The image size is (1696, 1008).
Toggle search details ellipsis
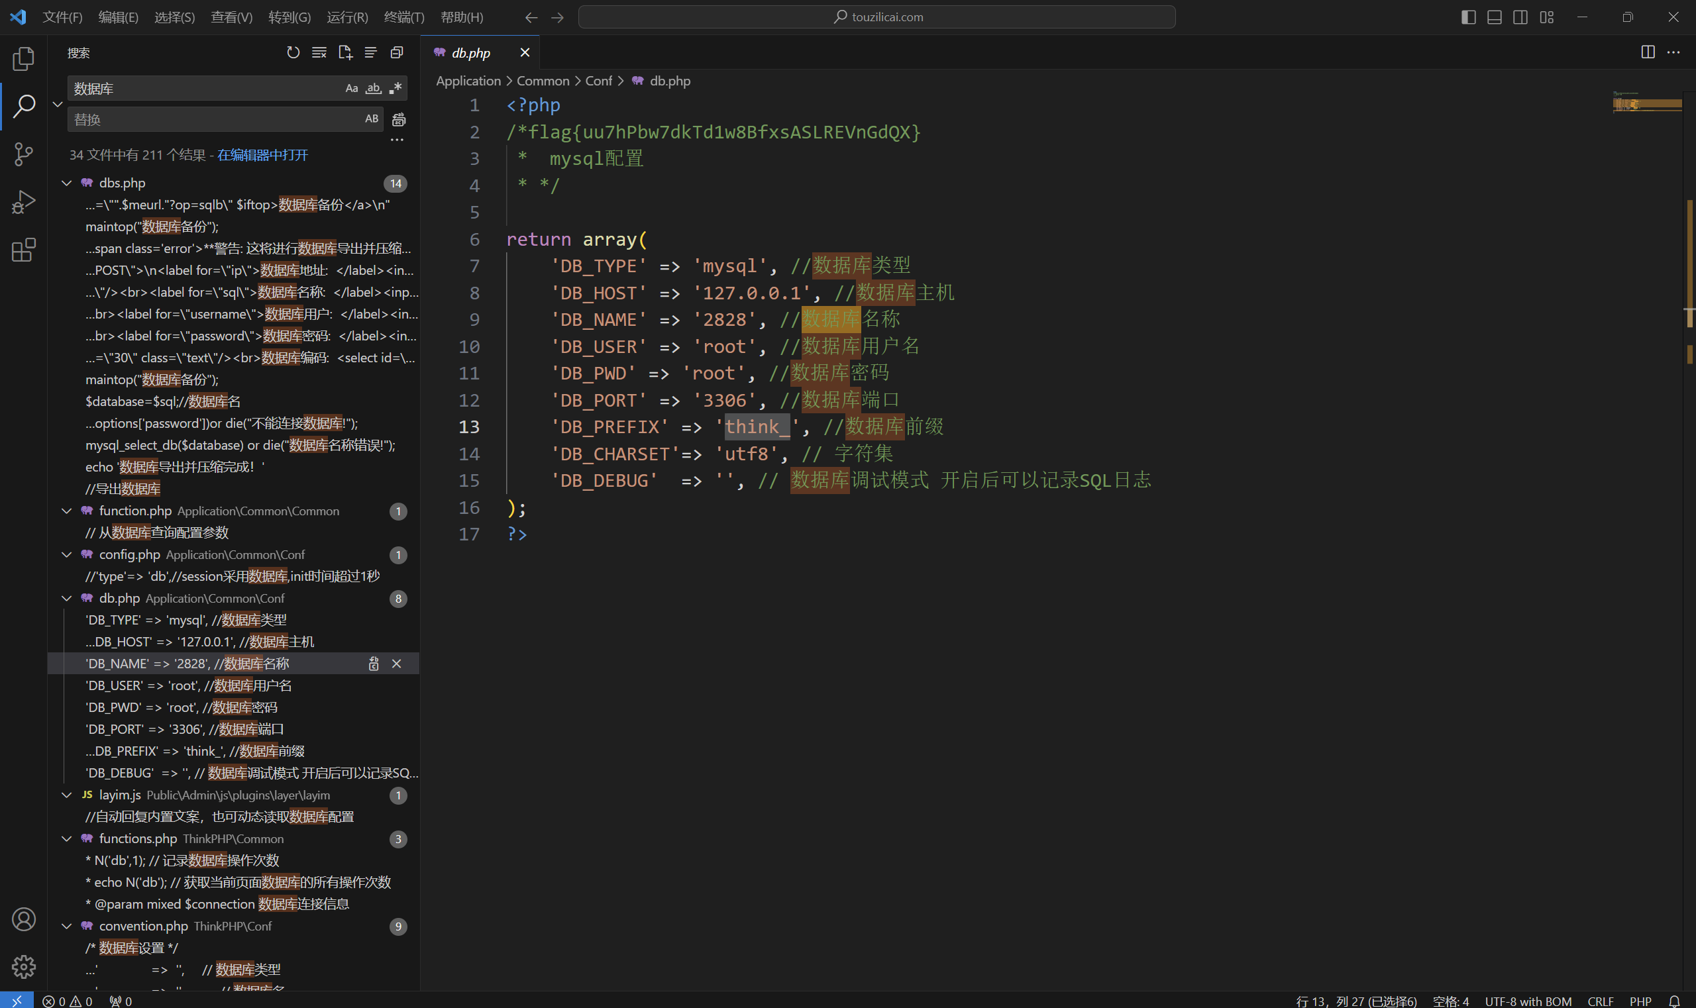397,140
